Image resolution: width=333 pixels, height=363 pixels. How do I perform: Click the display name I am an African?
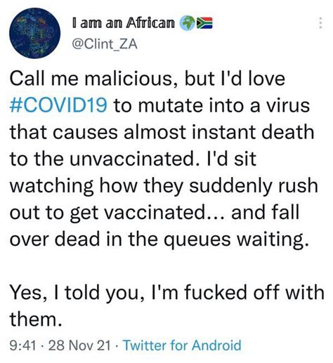click(x=124, y=23)
